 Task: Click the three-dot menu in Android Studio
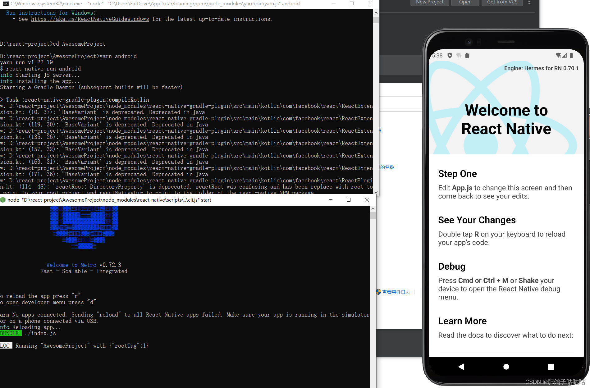529,2
